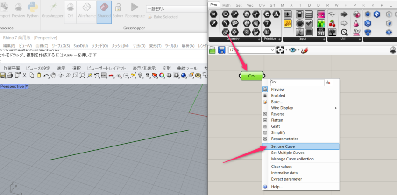Select the flask icon in Util panel

click(356, 23)
